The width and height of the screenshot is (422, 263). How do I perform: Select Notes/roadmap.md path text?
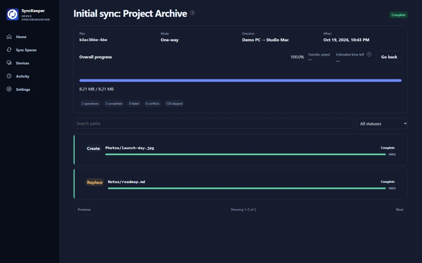coord(127,181)
